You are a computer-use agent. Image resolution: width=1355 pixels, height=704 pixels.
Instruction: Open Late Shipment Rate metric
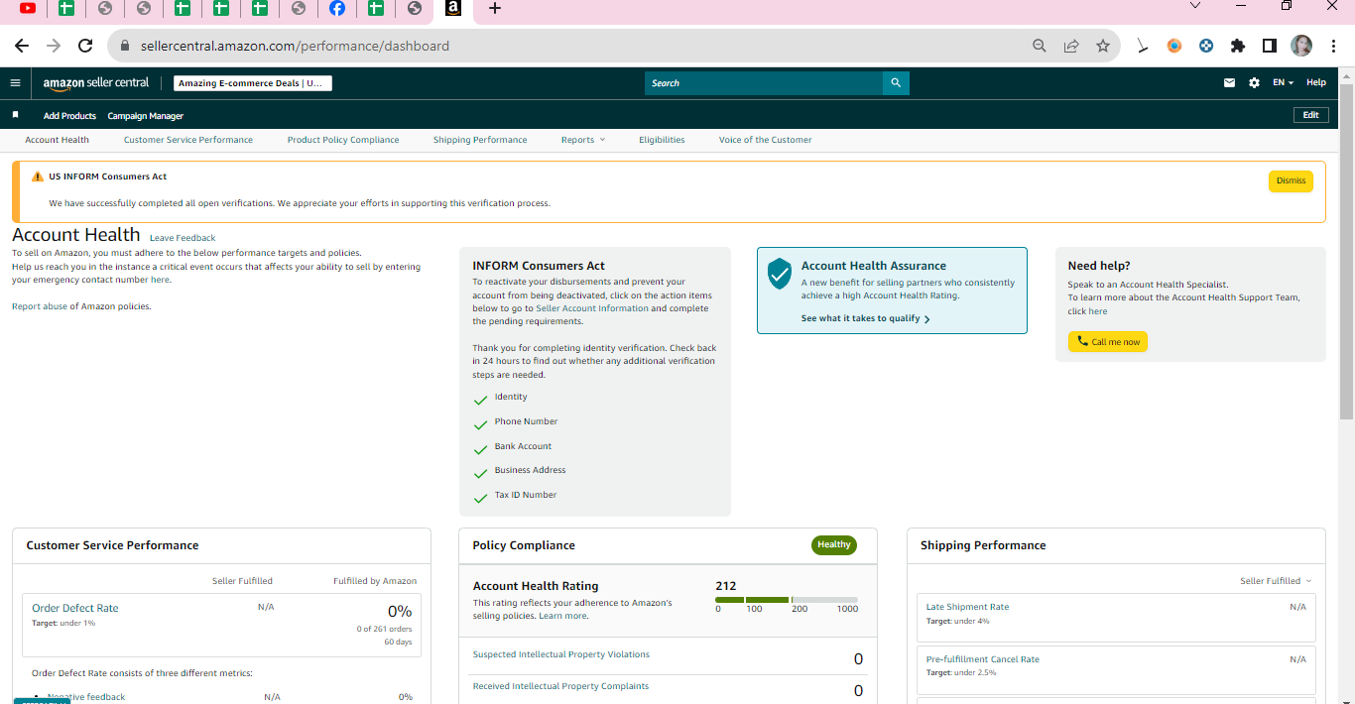click(x=967, y=607)
